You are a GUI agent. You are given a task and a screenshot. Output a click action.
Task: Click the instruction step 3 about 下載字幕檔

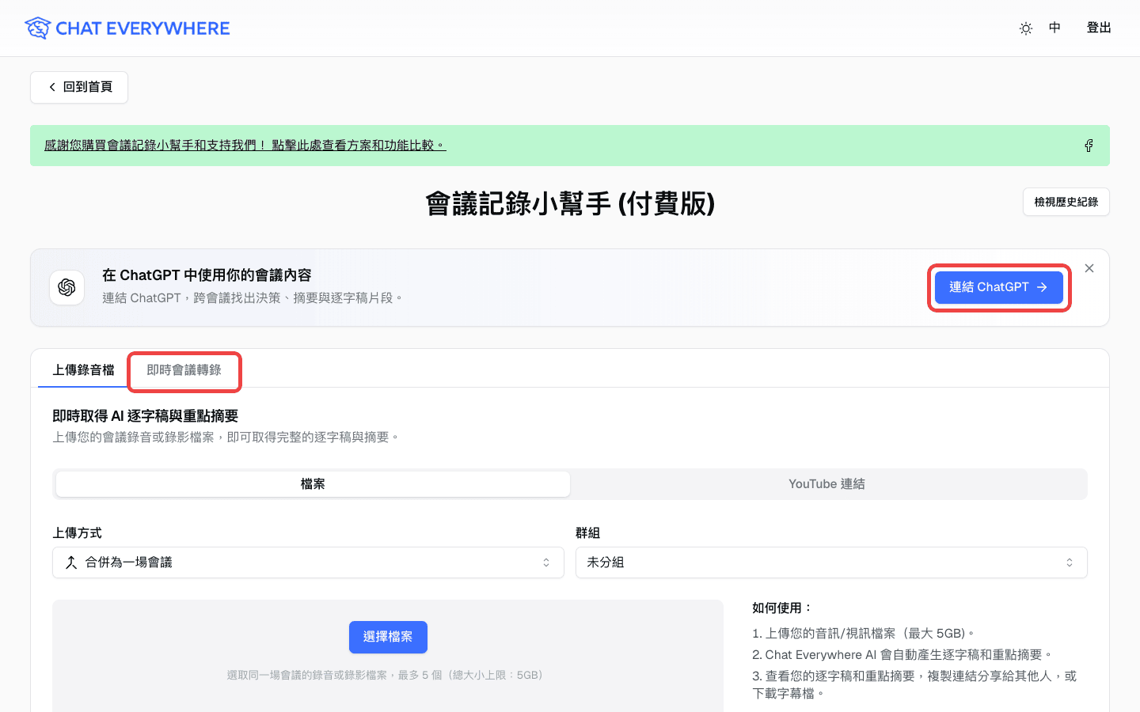click(914, 685)
